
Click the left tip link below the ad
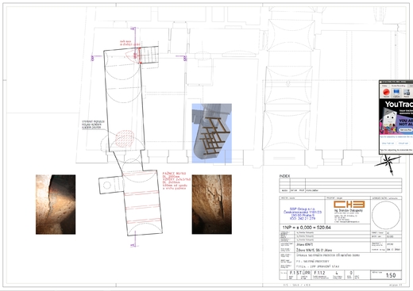[388, 144]
